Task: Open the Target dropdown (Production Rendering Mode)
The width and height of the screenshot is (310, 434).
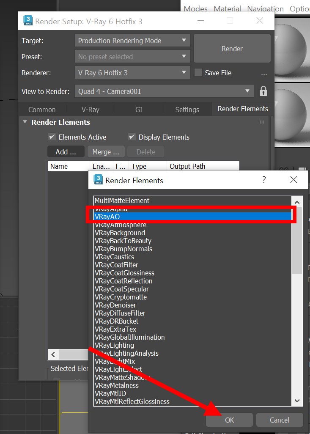Action: [132, 41]
